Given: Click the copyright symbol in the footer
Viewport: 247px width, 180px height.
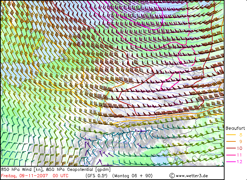Looking at the screenshot, I should [172, 175].
